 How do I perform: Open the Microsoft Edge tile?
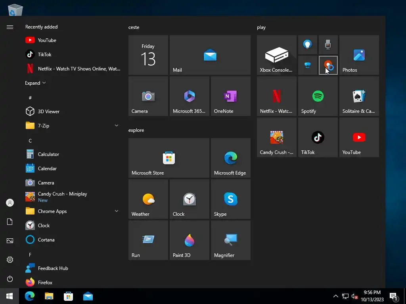(x=230, y=158)
